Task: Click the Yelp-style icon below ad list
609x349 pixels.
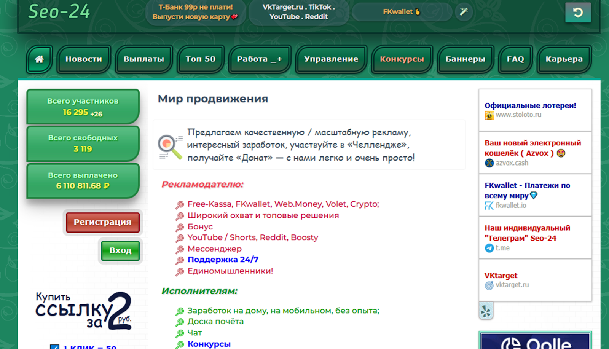Action: (x=486, y=311)
